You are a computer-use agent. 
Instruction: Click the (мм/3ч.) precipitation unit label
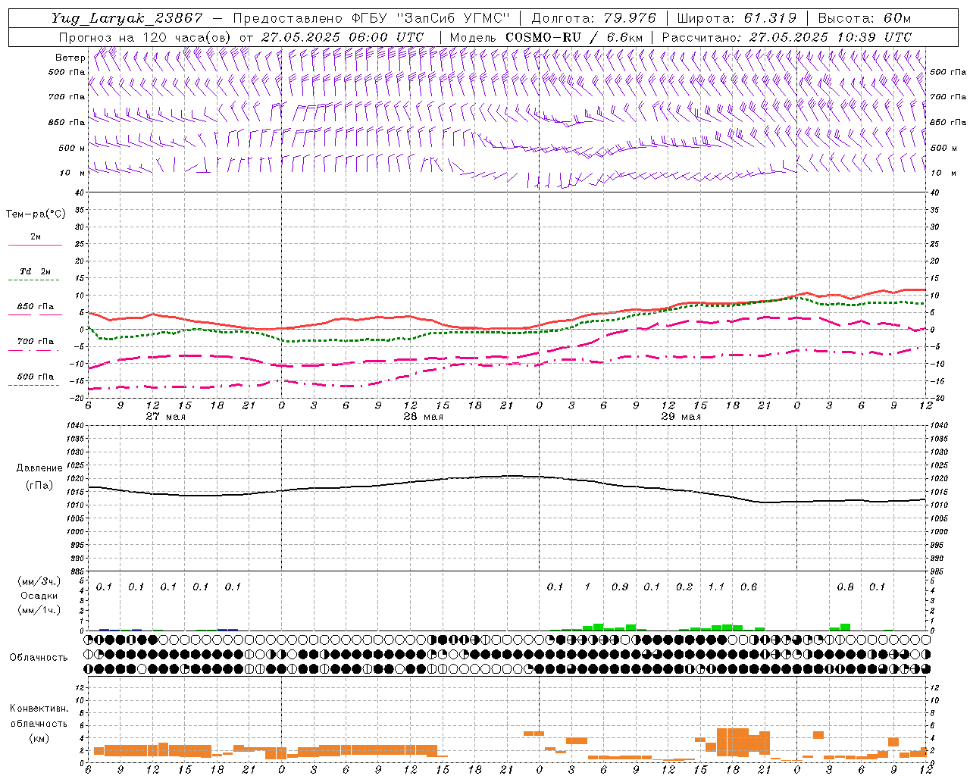(39, 581)
